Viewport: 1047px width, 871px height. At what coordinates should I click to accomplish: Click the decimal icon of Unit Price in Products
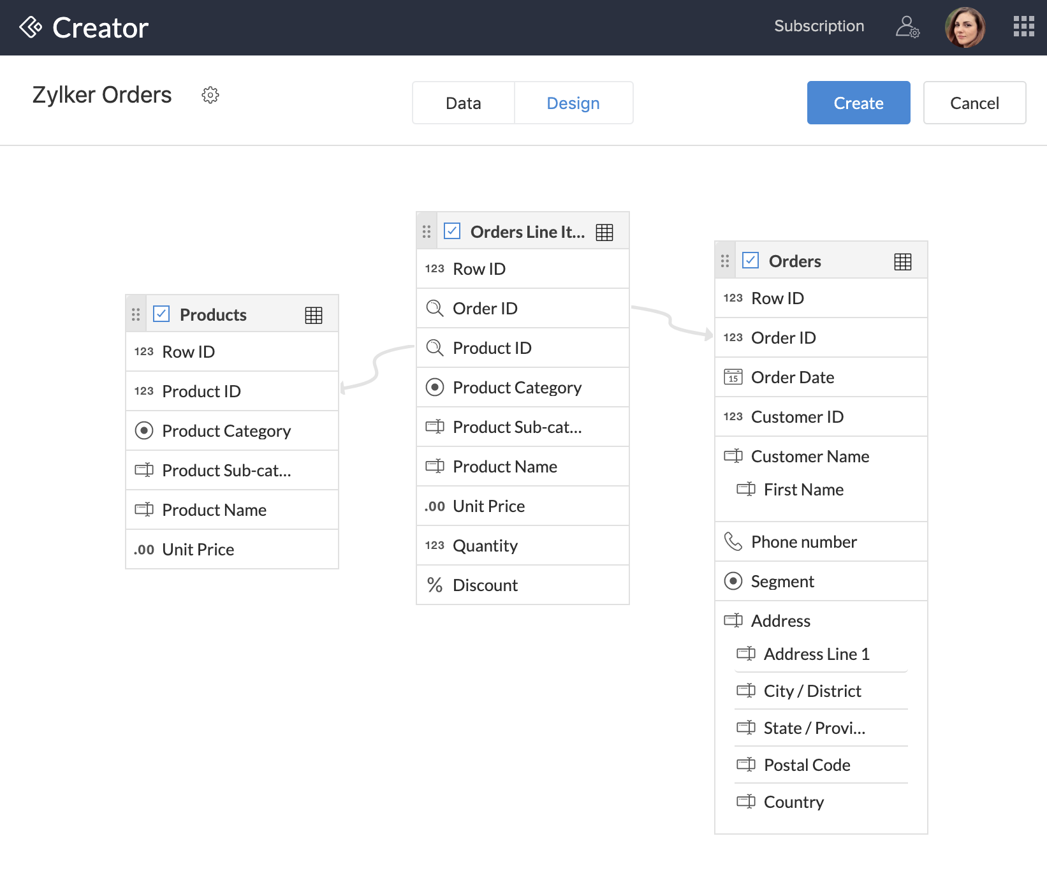click(144, 550)
